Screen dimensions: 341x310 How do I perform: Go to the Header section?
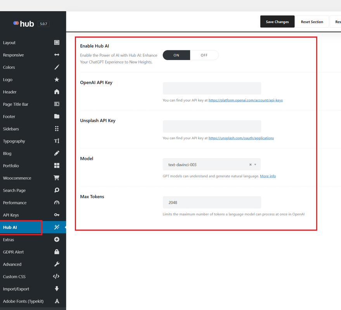33,92
